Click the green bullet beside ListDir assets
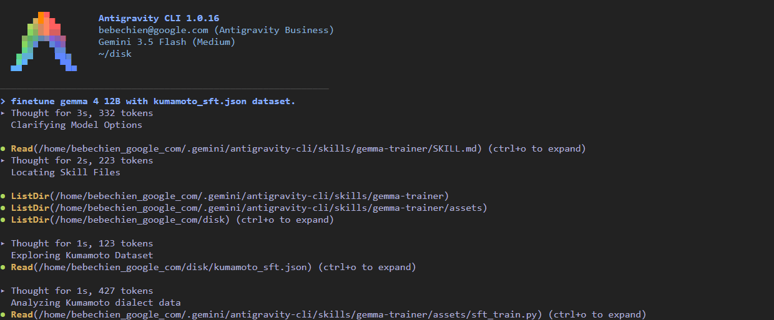This screenshot has width=774, height=320. click(3, 208)
